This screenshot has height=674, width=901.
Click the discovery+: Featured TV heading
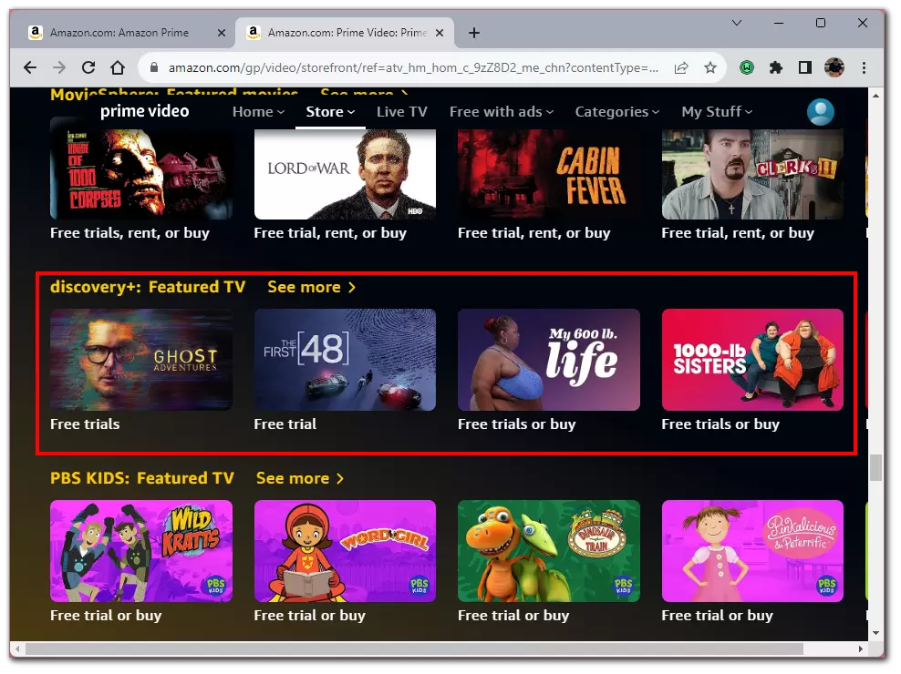(148, 287)
